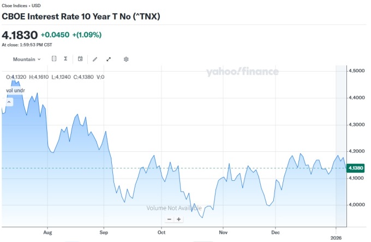Click the Yahoo Finance watermark logo
The image size is (371, 242).
(x=242, y=72)
